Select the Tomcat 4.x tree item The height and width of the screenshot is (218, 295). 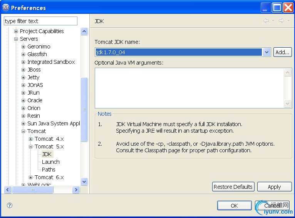(x=49, y=139)
